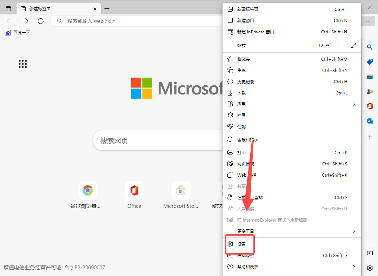Open 设置 settings menu item

pos(292,244)
